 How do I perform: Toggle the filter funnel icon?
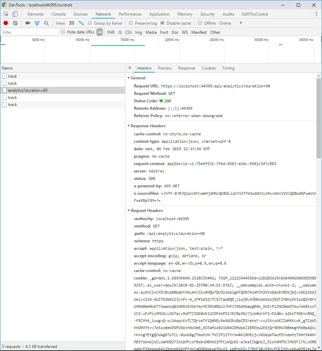coord(37,23)
